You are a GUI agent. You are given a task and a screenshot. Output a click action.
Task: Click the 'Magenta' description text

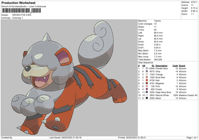[x=160, y=83]
